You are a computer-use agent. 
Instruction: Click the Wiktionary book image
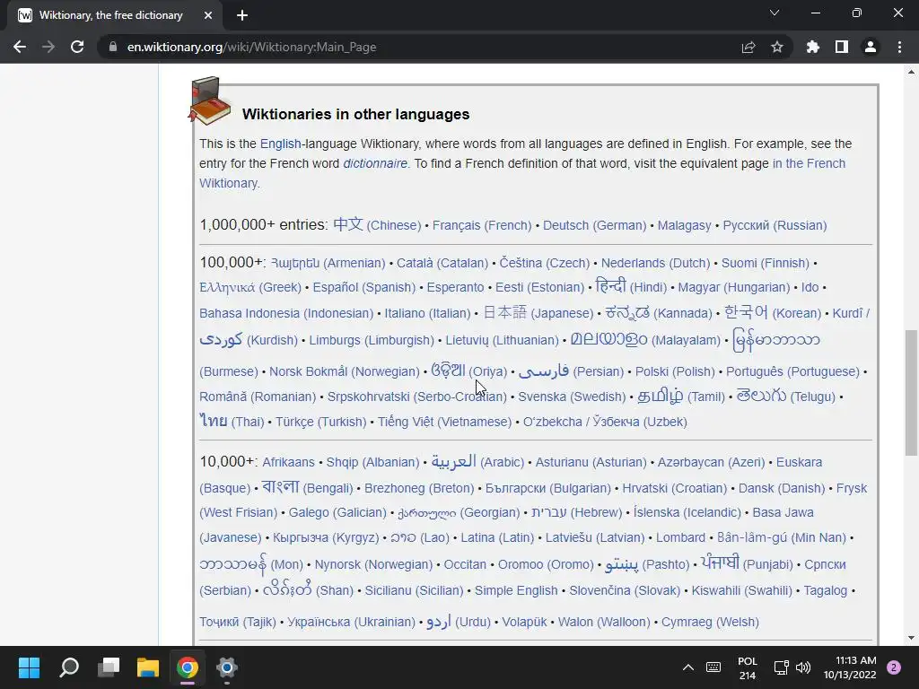click(x=209, y=100)
